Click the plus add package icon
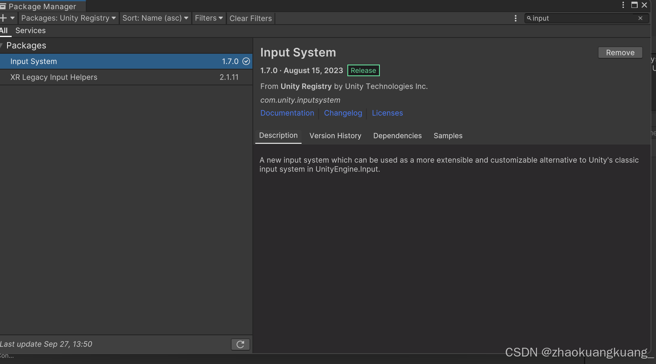This screenshot has width=656, height=364. (x=3, y=18)
